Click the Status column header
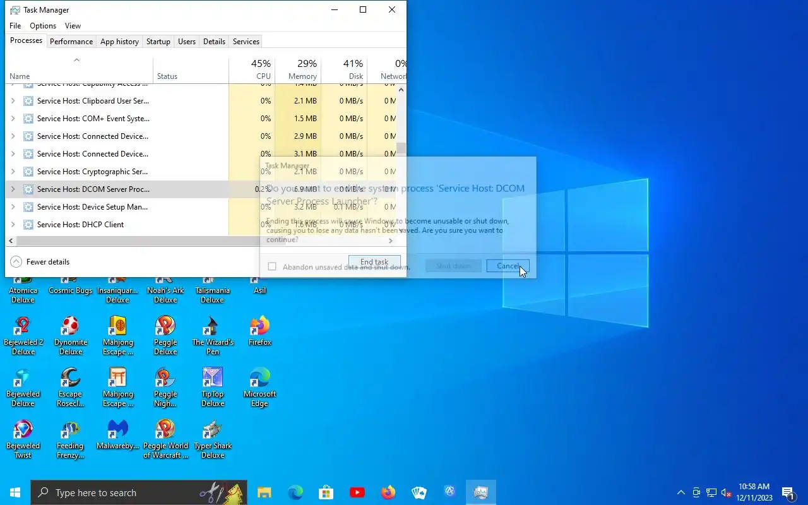Screen dimensions: 808x505 pyautogui.click(x=191, y=69)
